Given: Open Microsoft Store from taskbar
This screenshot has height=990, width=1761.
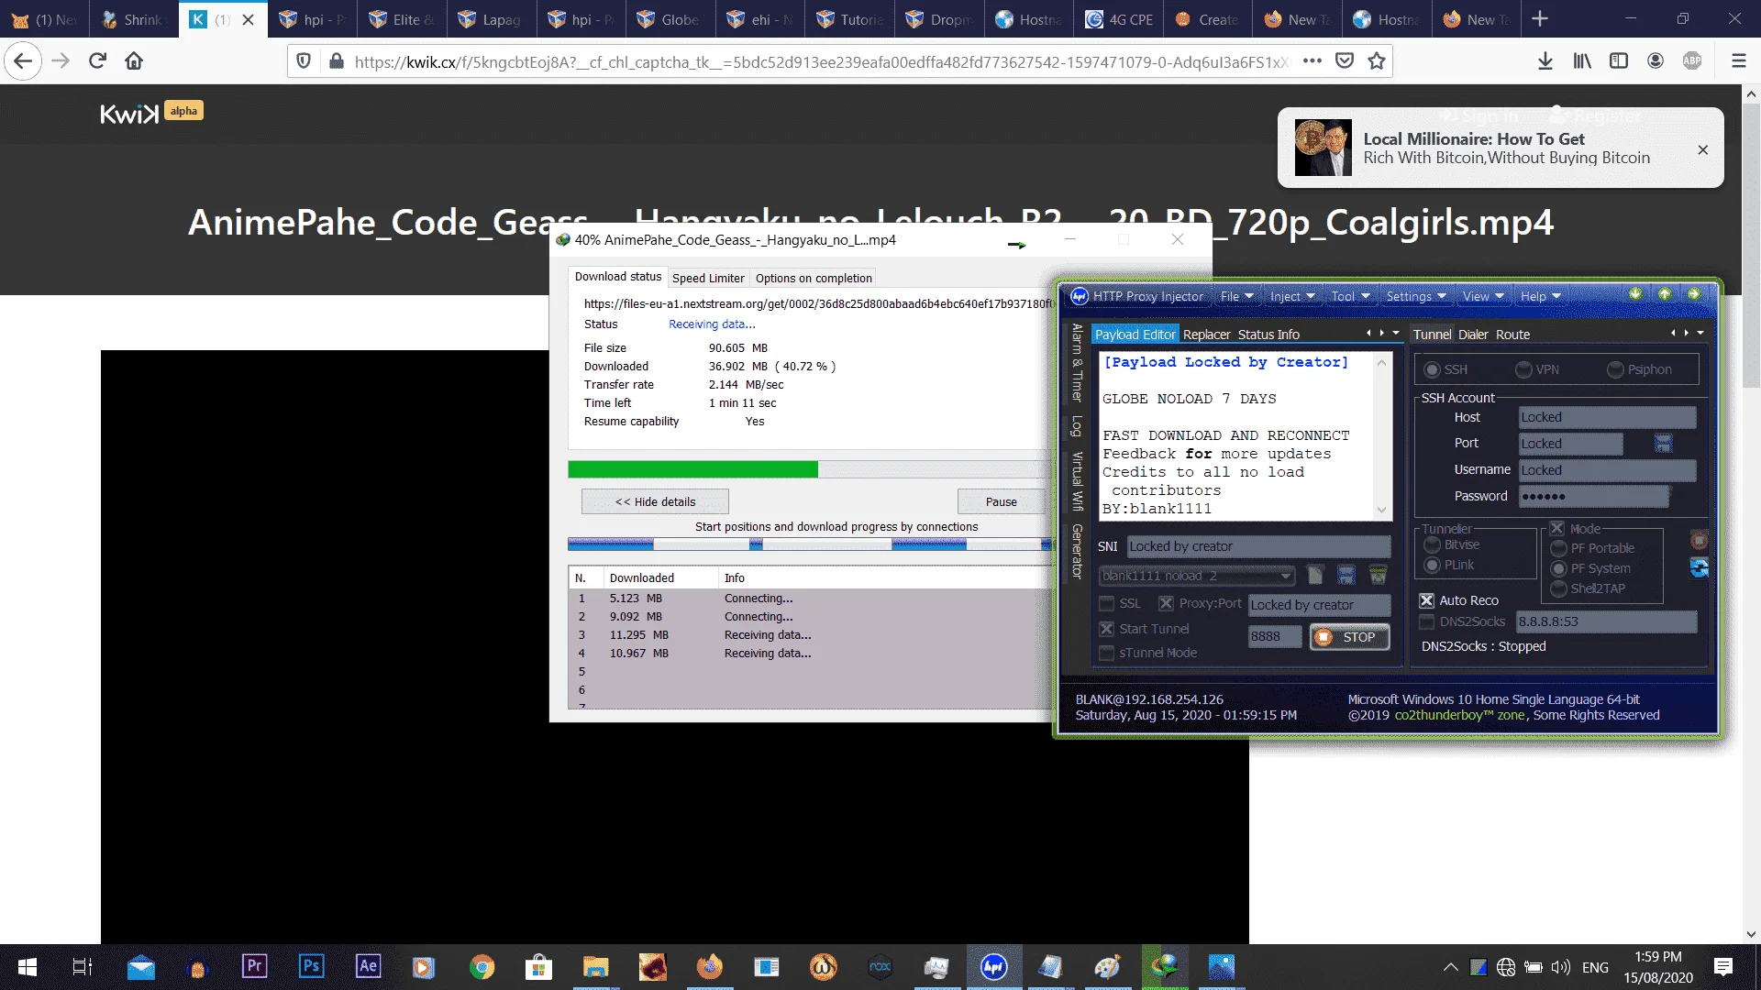Looking at the screenshot, I should click(538, 967).
